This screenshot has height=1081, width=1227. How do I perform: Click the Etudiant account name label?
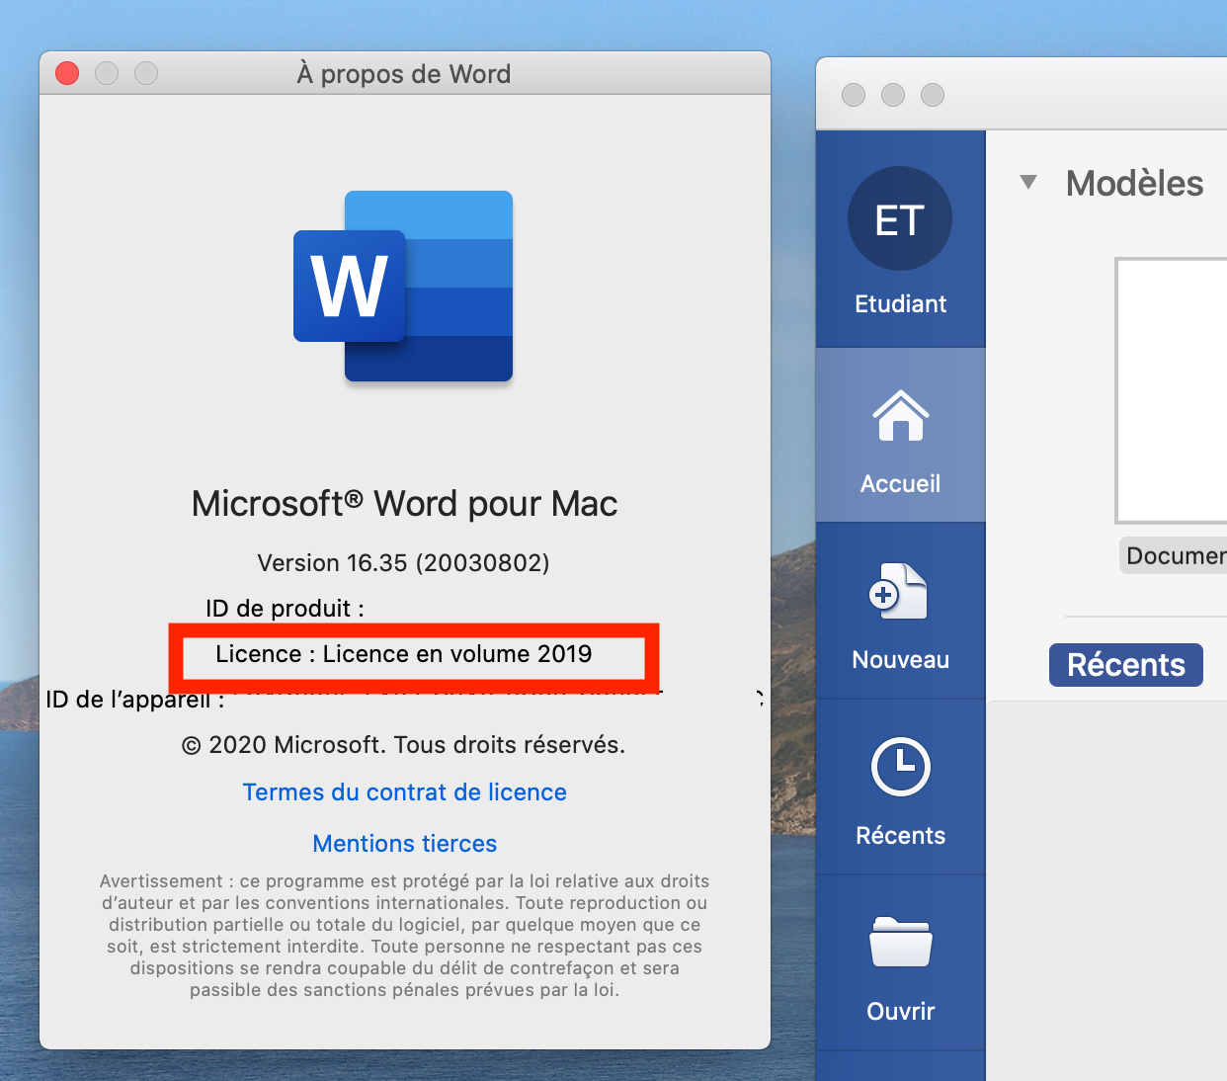pos(900,304)
